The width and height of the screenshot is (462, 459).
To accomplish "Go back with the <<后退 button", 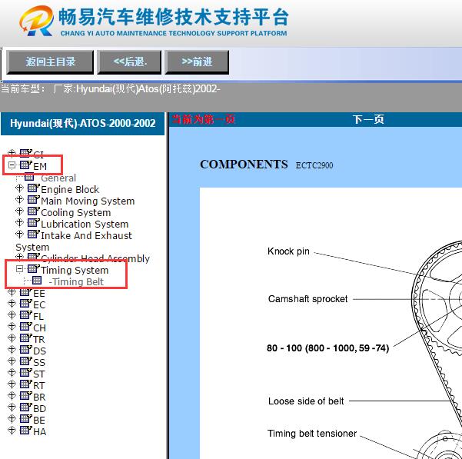I will pyautogui.click(x=129, y=62).
